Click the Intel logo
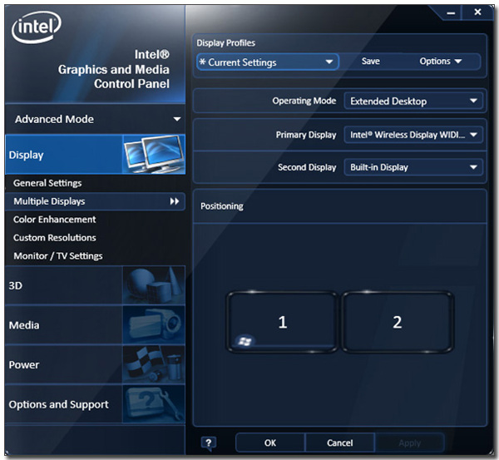This screenshot has height=460, width=499. tap(36, 27)
